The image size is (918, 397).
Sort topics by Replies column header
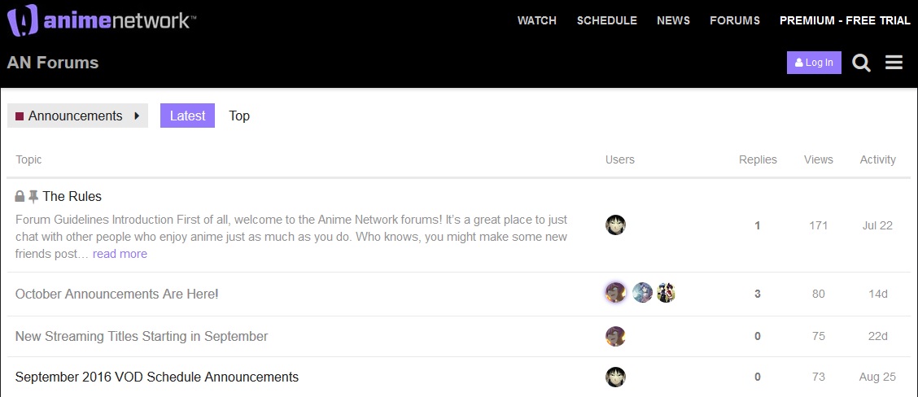click(758, 159)
